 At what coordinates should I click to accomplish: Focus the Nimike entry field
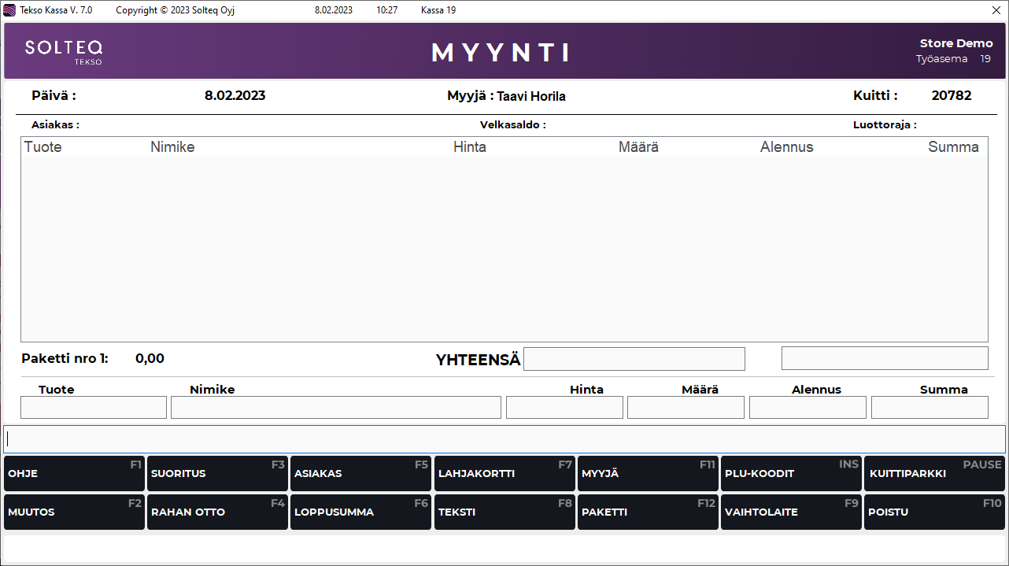coord(336,408)
